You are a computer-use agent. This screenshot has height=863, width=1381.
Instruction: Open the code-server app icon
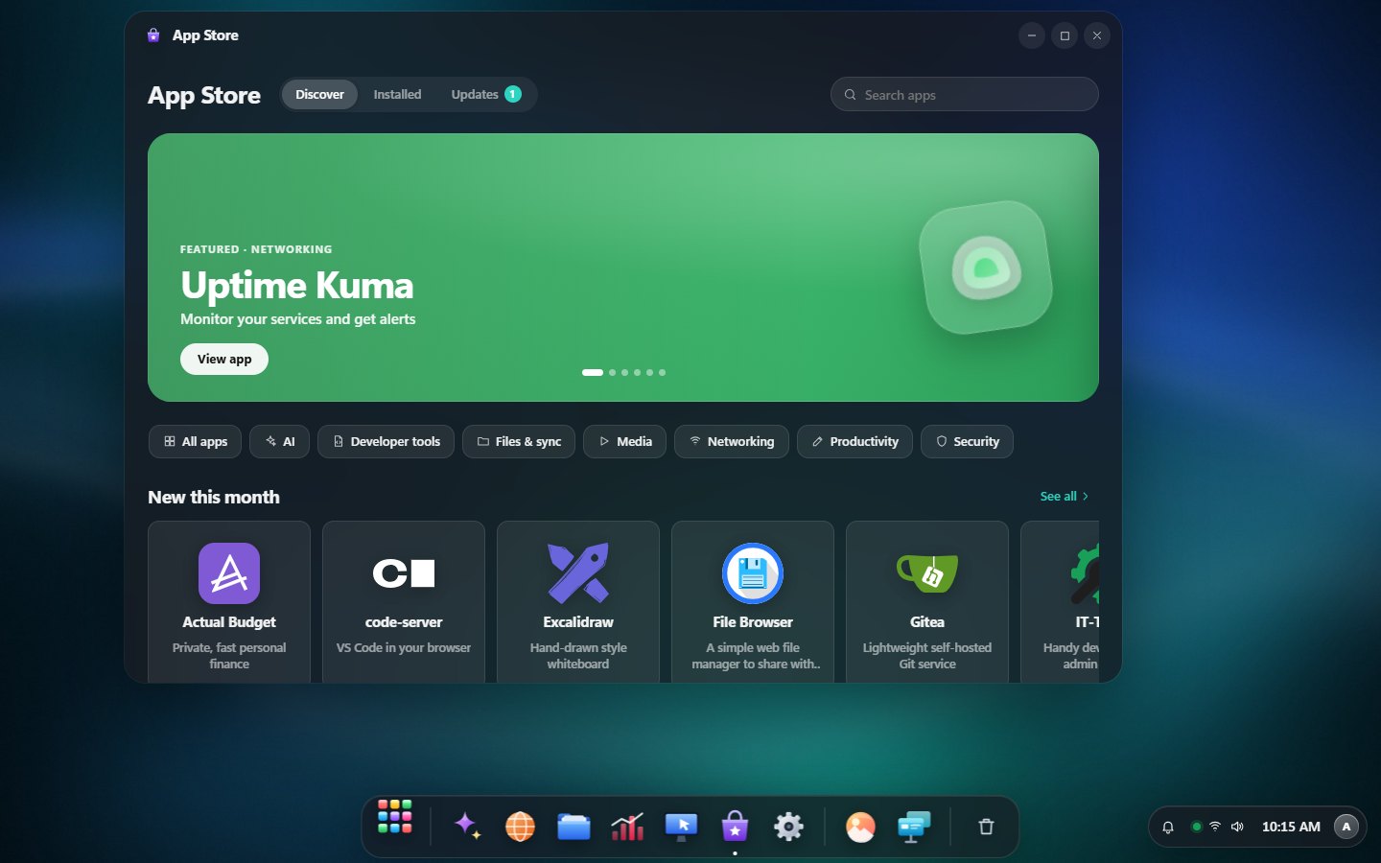(404, 573)
